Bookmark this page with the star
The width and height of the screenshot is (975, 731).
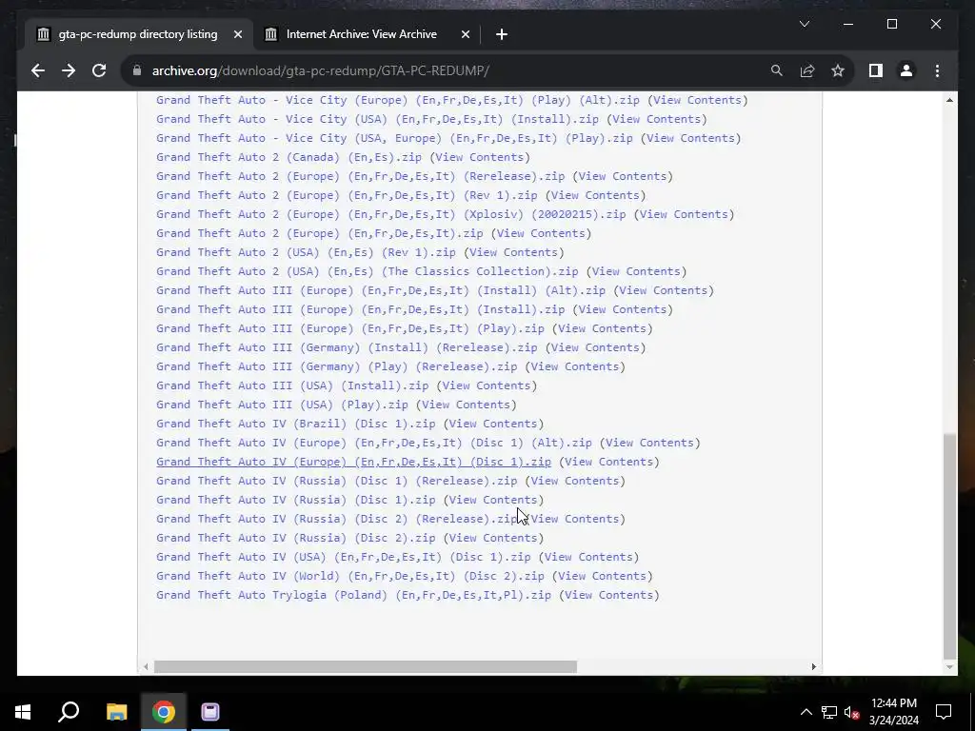(838, 70)
